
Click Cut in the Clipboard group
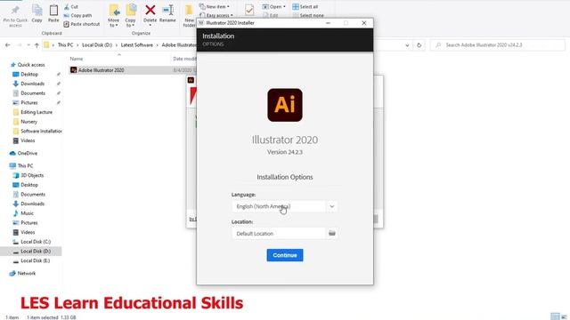pyautogui.click(x=71, y=6)
